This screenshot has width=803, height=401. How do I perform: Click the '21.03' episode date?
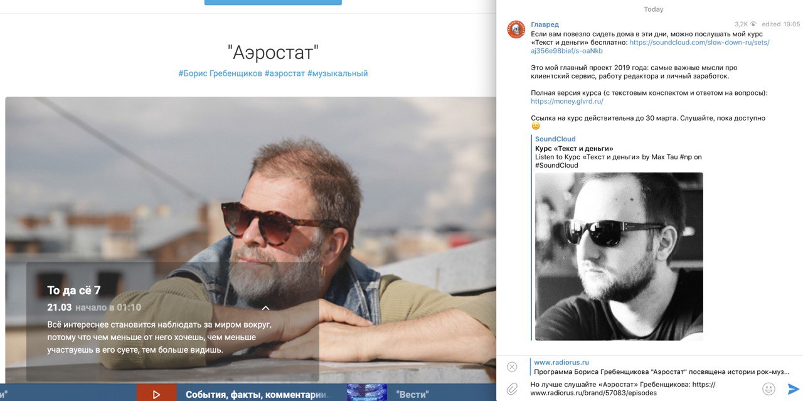pyautogui.click(x=59, y=307)
